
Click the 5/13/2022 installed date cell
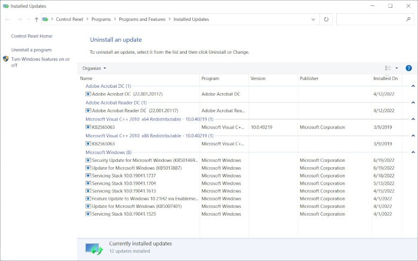[383, 183]
